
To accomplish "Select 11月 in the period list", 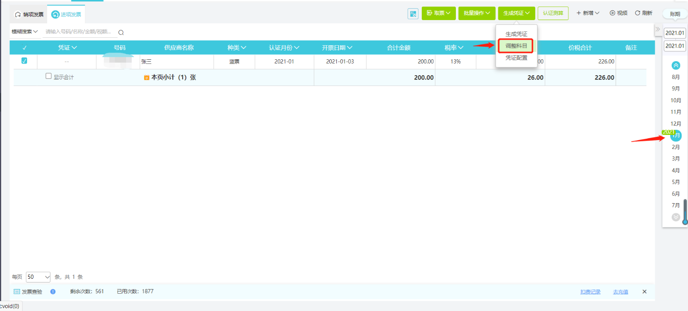I will (x=676, y=112).
